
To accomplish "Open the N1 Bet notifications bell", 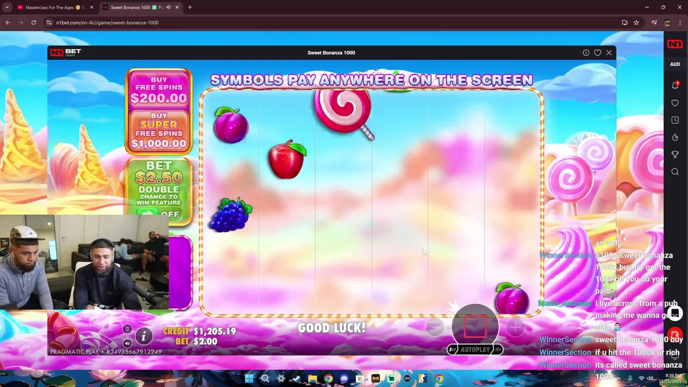I will 675,85.
